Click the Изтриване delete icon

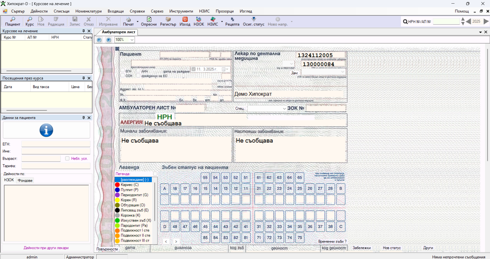pos(108,21)
